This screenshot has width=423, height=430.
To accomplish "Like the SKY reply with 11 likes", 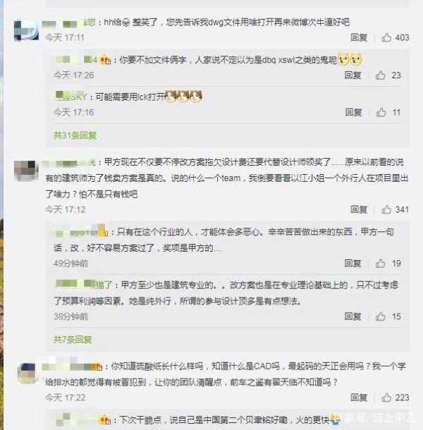I will pyautogui.click(x=381, y=112).
